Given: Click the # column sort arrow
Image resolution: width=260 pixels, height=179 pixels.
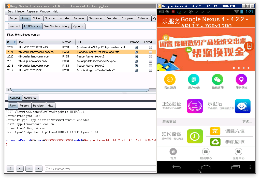Looking at the screenshot, I should (x=15, y=42).
